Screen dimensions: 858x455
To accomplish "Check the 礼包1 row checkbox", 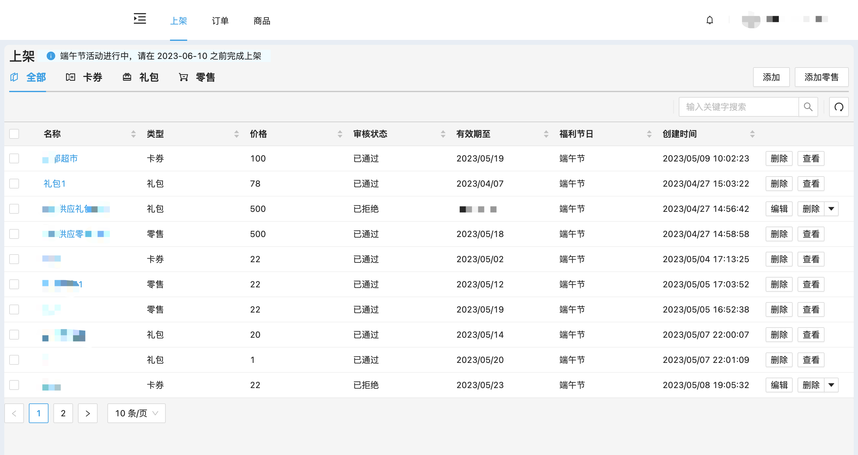I will (14, 184).
